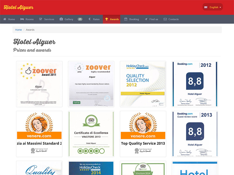
Task: Open Zoover highly recommended 2012 thumbnail
Action: 91,84
